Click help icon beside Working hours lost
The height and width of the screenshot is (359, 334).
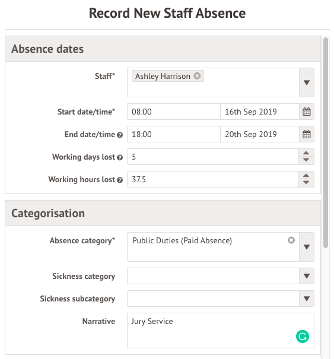(x=120, y=180)
